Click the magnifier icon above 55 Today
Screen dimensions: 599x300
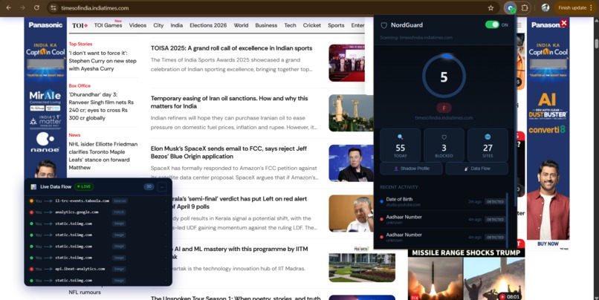400,137
